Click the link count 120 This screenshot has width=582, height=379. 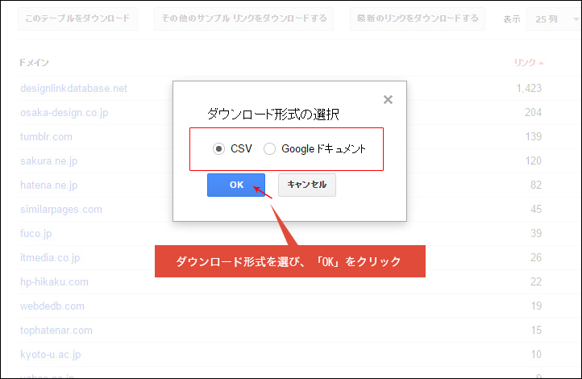tap(534, 160)
